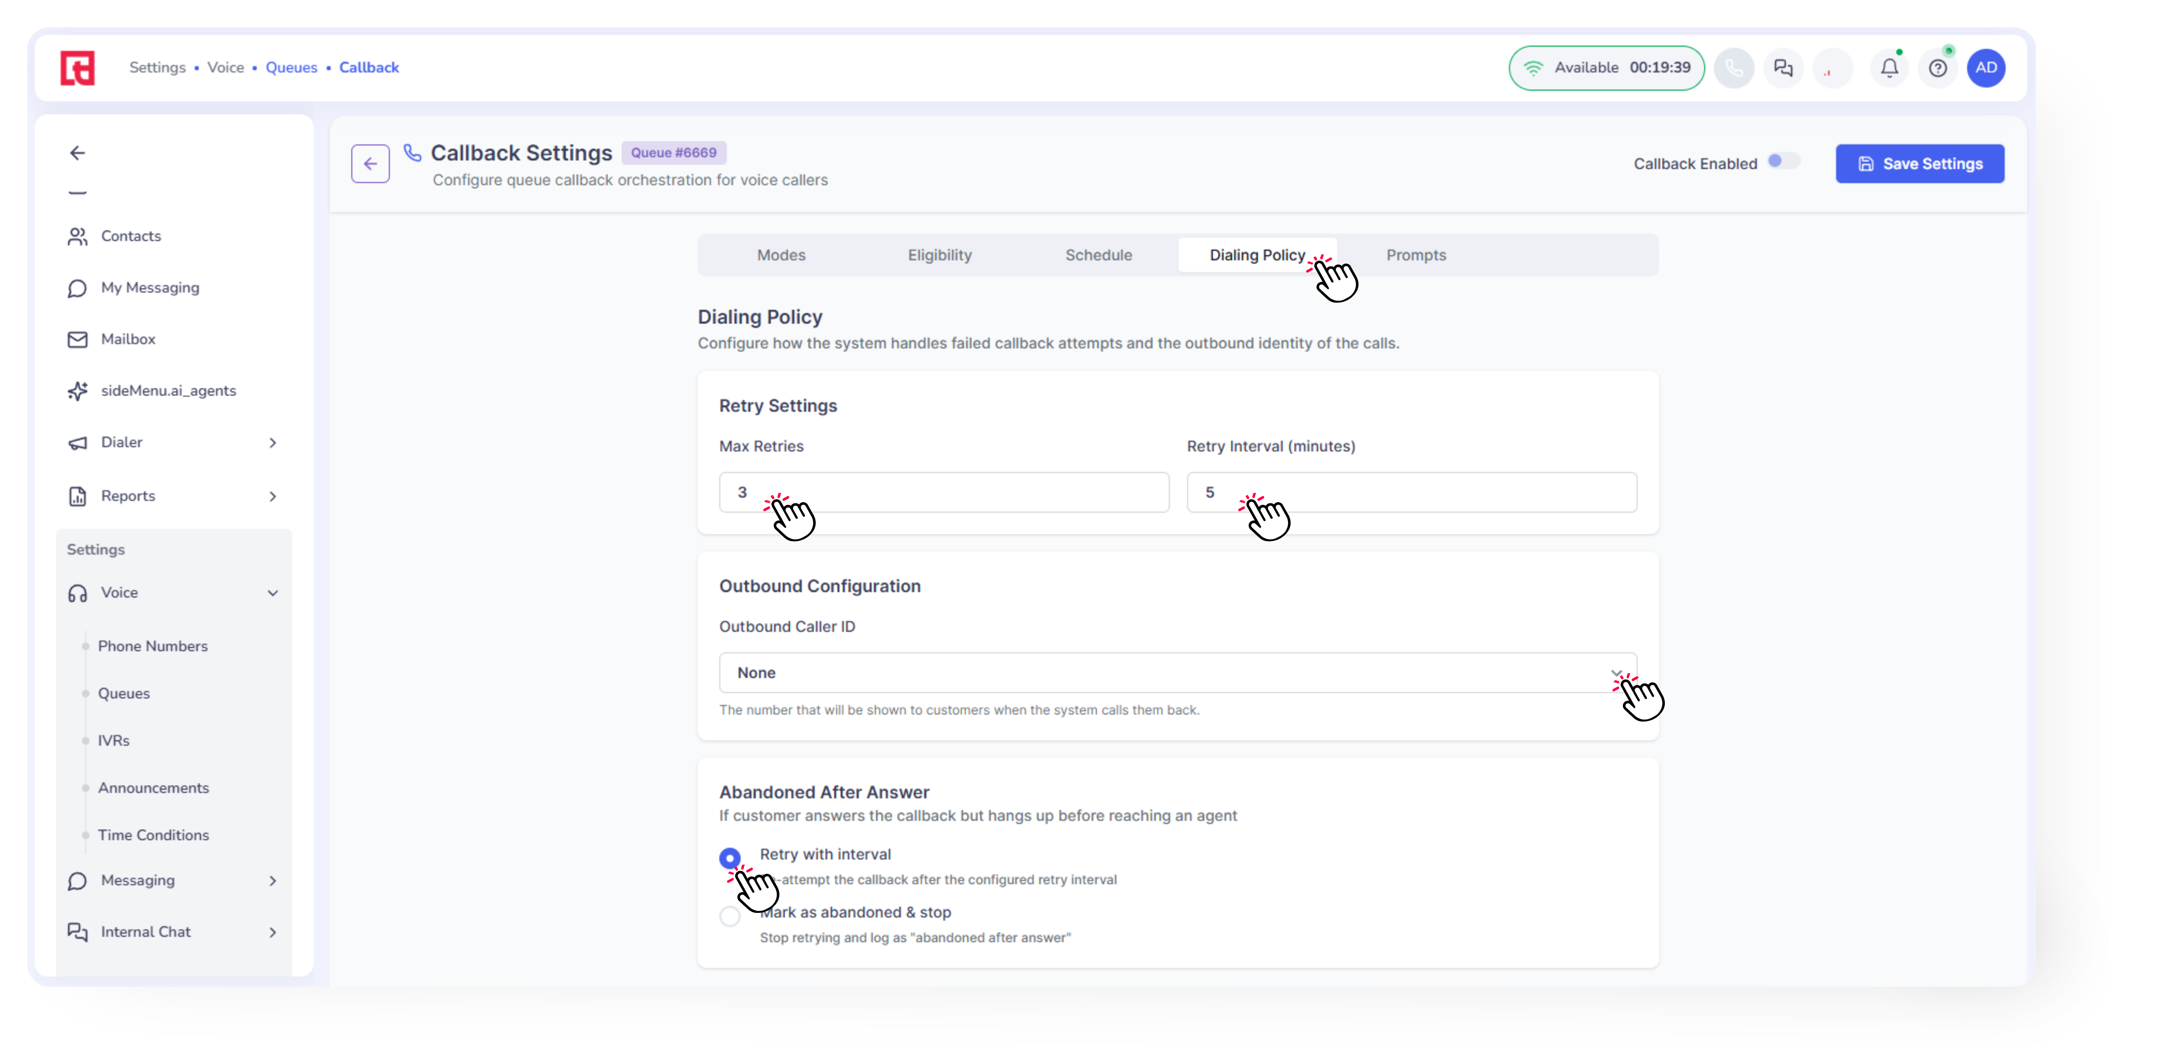The width and height of the screenshot is (2158, 1046).
Task: Switch to the Eligibility tab
Action: [x=939, y=255]
